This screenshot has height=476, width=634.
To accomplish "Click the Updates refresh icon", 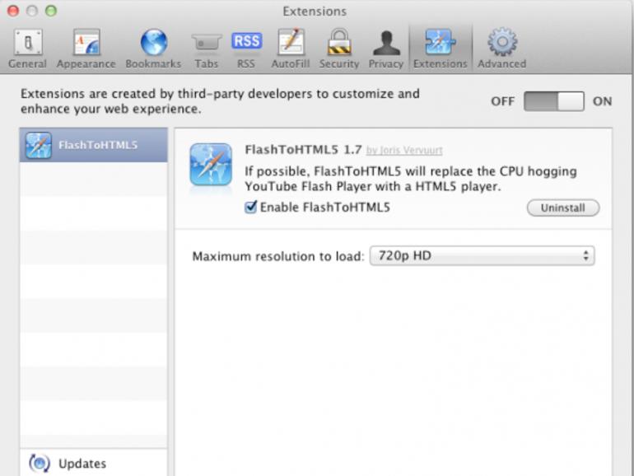I will coord(40,463).
